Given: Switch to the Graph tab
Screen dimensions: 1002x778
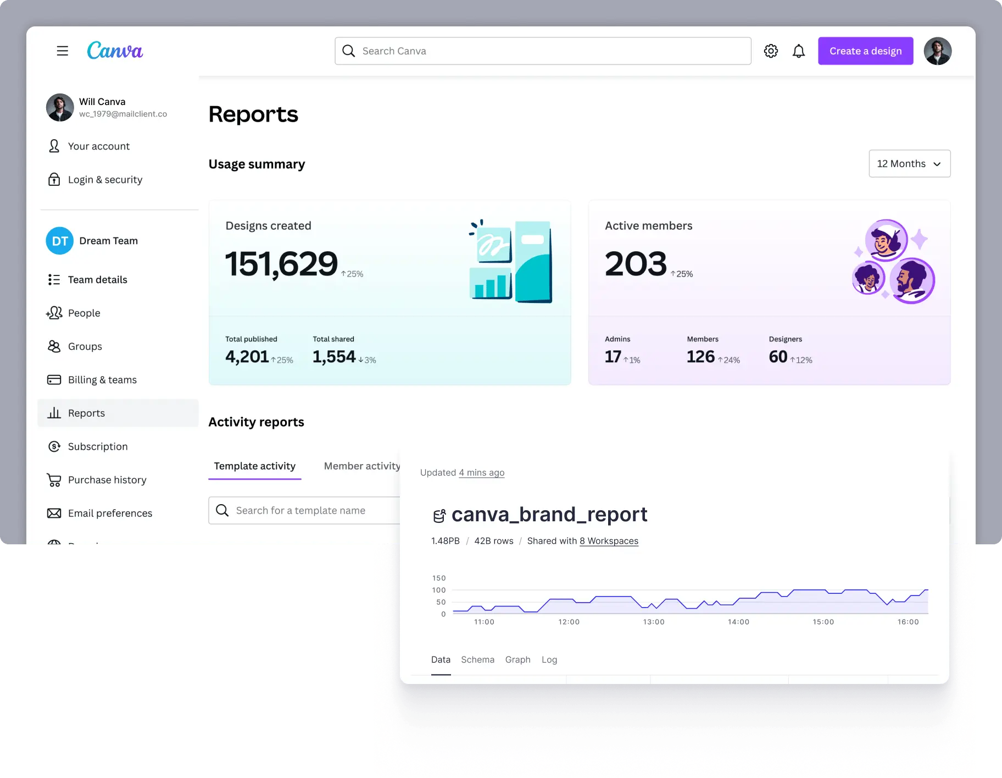Looking at the screenshot, I should tap(517, 659).
